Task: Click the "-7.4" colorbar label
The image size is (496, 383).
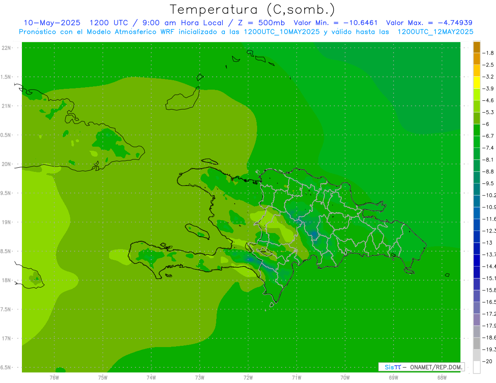Action: tap(489, 147)
